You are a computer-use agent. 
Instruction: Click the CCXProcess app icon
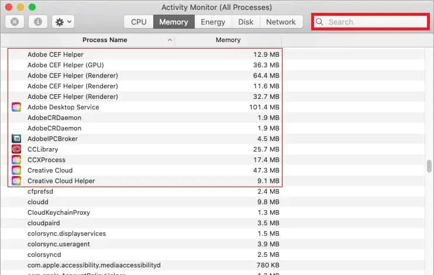tap(16, 160)
